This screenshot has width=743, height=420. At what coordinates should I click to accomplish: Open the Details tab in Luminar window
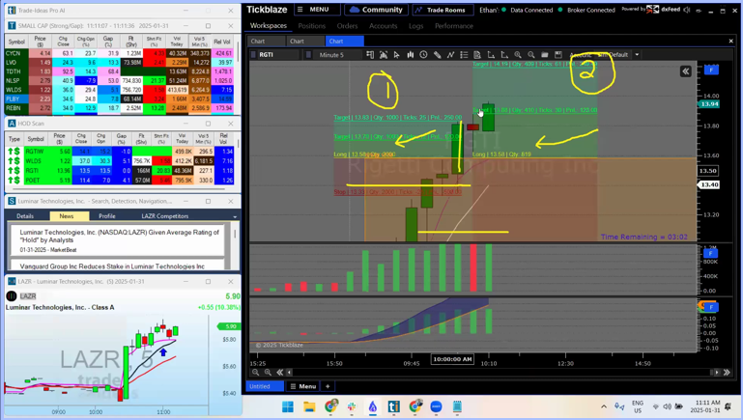25,216
